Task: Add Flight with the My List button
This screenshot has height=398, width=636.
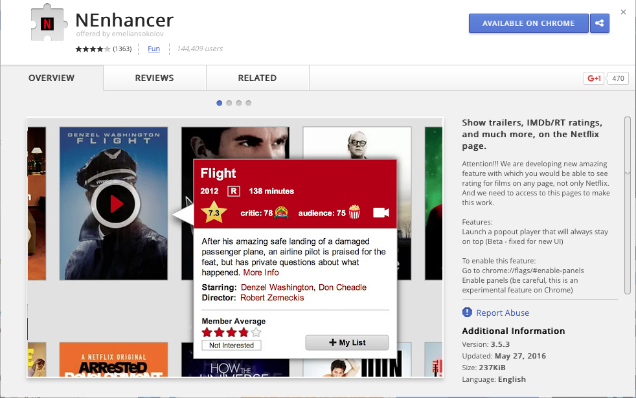Action: [346, 342]
